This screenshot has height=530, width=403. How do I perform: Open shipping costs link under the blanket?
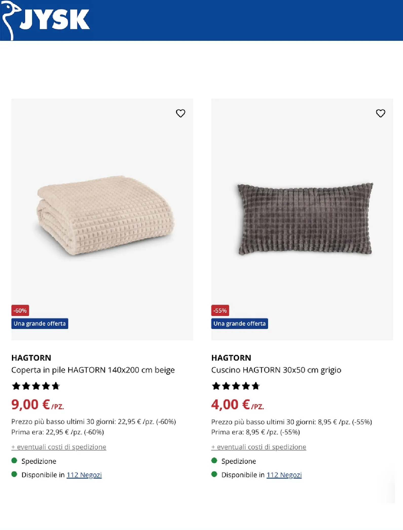(59, 447)
